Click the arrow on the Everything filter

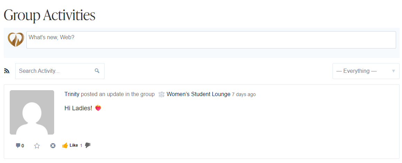(393, 71)
